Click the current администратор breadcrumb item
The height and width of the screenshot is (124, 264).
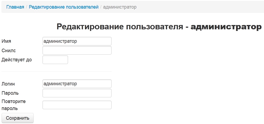click(x=120, y=7)
